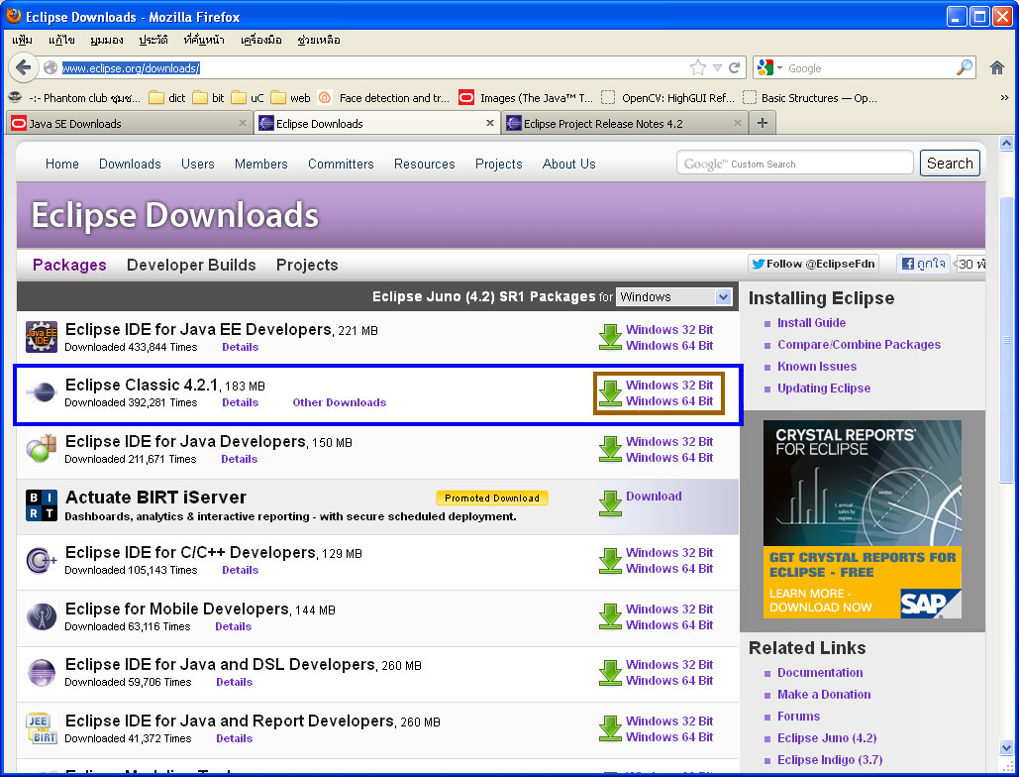Go to Downloads in the site navigation
This screenshot has width=1019, height=777.
[130, 164]
